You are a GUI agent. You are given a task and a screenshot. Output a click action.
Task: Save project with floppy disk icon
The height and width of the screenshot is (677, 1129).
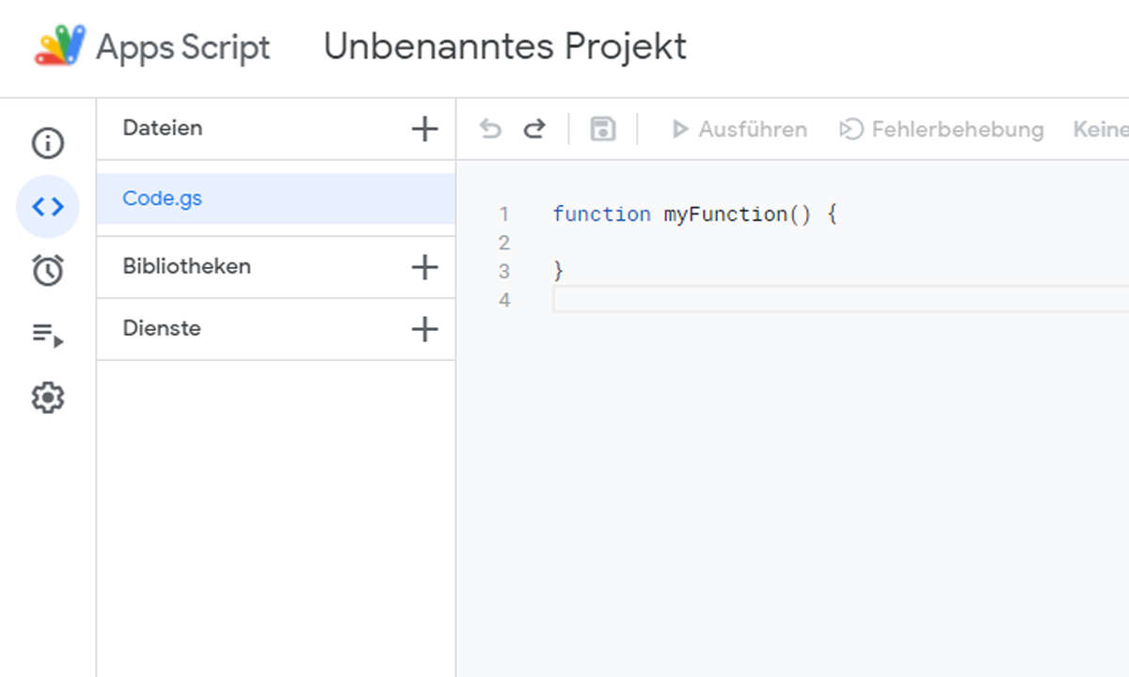[603, 129]
